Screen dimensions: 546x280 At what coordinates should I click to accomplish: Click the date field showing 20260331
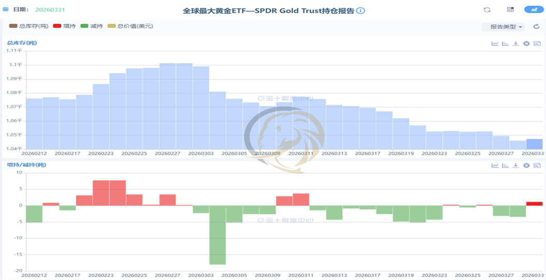pyautogui.click(x=50, y=9)
